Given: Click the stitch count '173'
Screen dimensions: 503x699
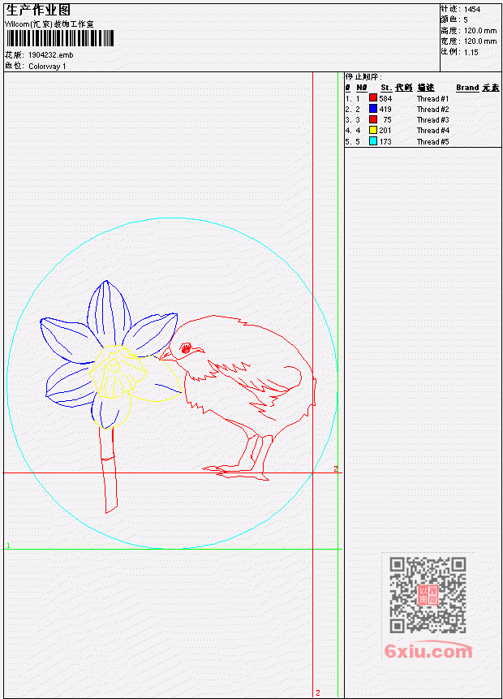Looking at the screenshot, I should [385, 142].
